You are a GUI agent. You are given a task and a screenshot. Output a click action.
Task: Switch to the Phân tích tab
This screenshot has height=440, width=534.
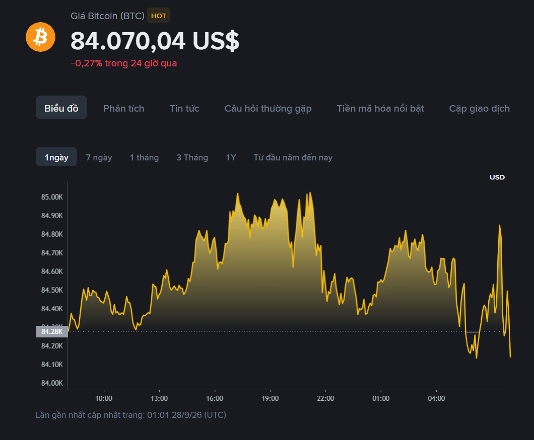pyautogui.click(x=123, y=109)
